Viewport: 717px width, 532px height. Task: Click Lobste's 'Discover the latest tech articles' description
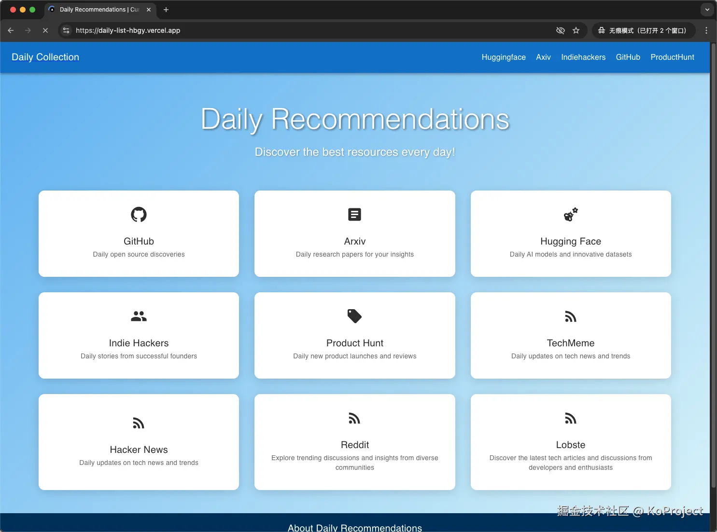tap(571, 463)
